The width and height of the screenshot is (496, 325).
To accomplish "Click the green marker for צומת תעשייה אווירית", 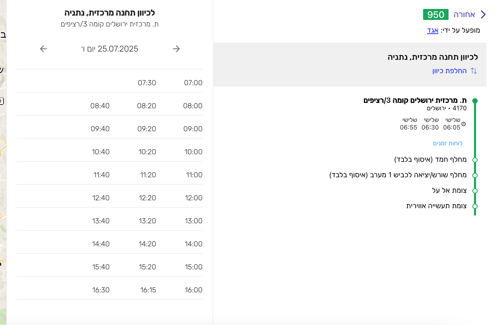I will 475,206.
